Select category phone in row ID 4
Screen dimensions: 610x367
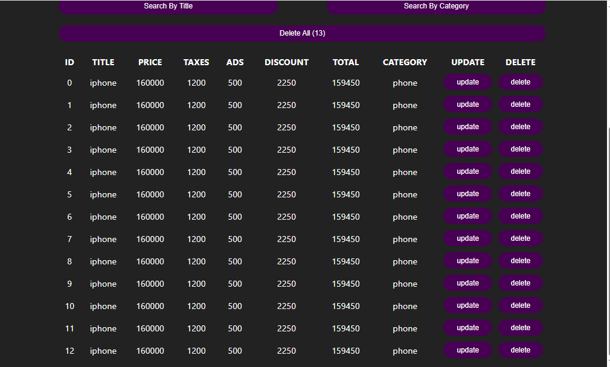(405, 172)
